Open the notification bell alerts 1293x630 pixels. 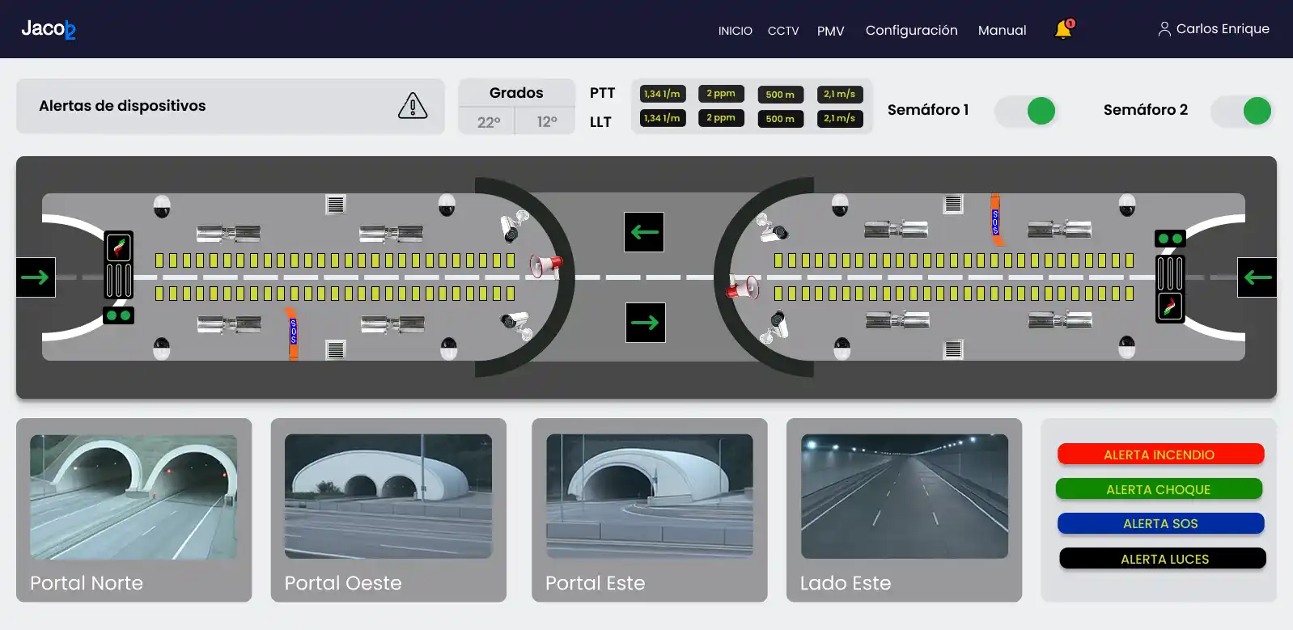pyautogui.click(x=1063, y=30)
